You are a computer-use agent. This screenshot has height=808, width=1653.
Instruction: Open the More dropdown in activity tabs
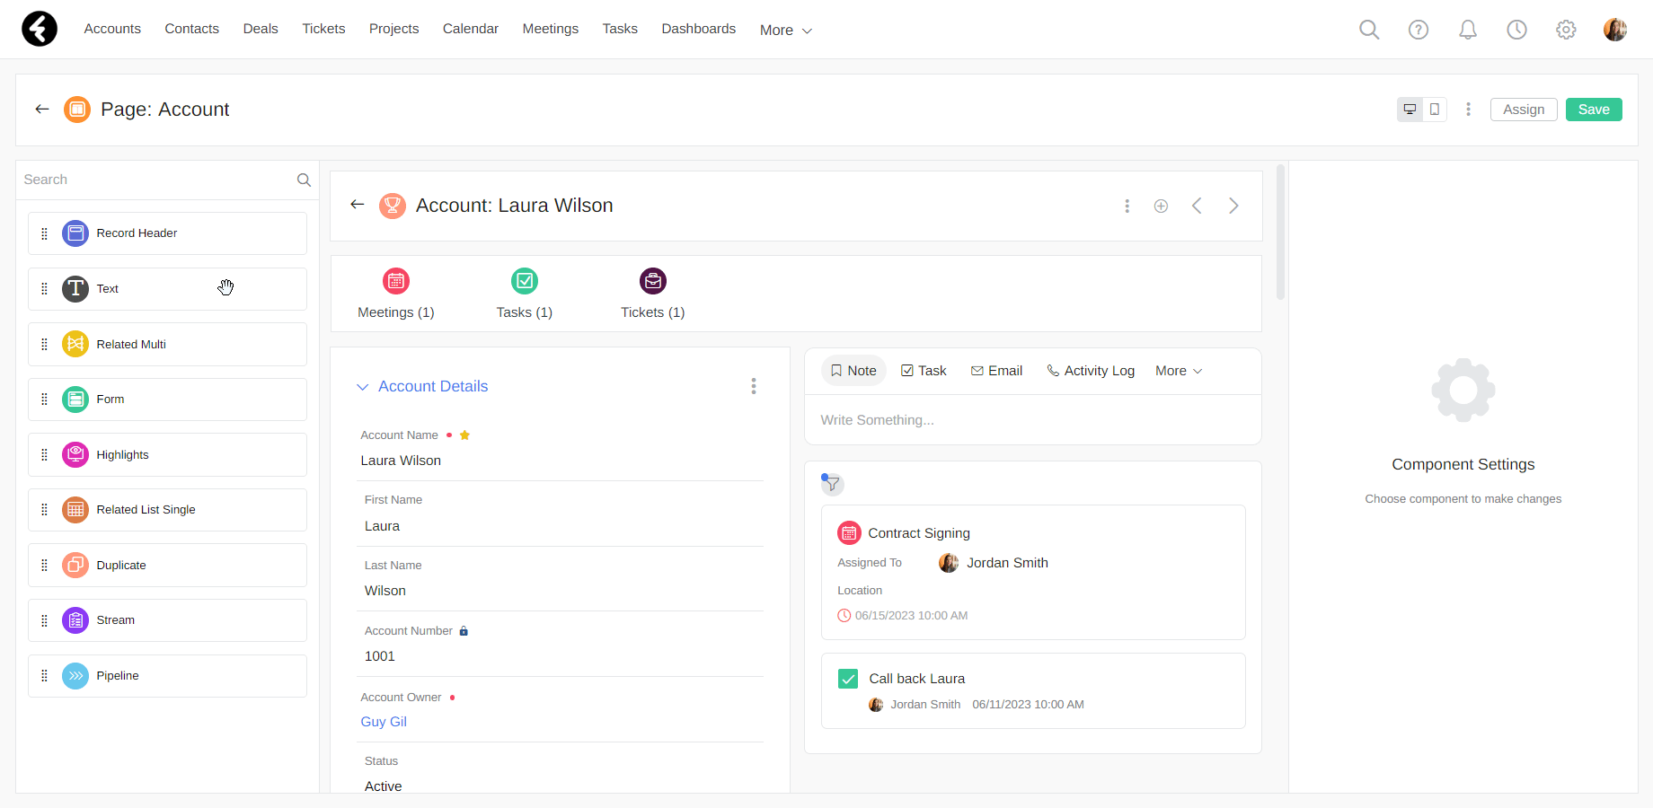[1179, 371]
